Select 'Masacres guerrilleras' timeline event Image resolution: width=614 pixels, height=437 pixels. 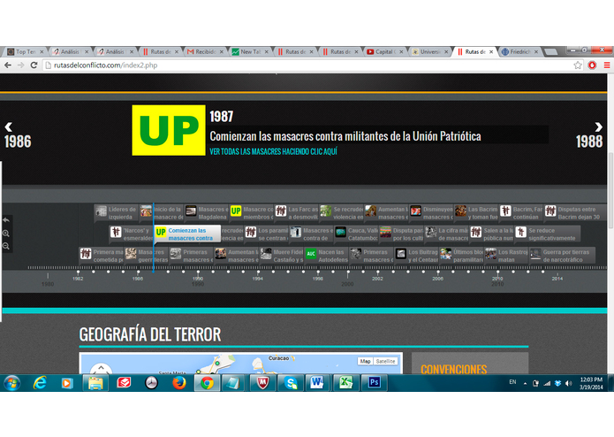tap(146, 256)
